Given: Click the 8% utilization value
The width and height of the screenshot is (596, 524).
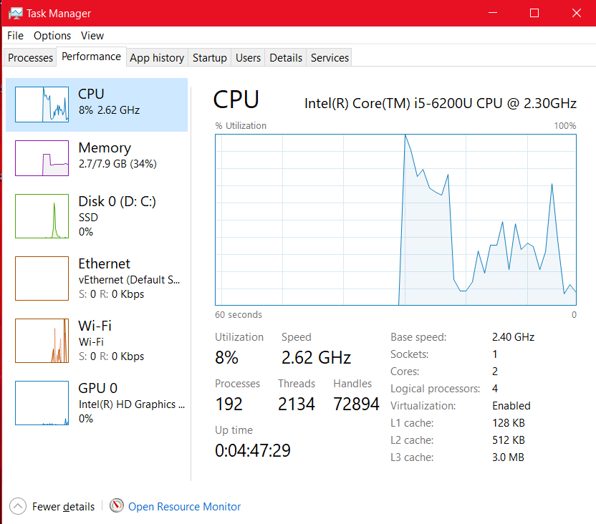Looking at the screenshot, I should [x=226, y=358].
